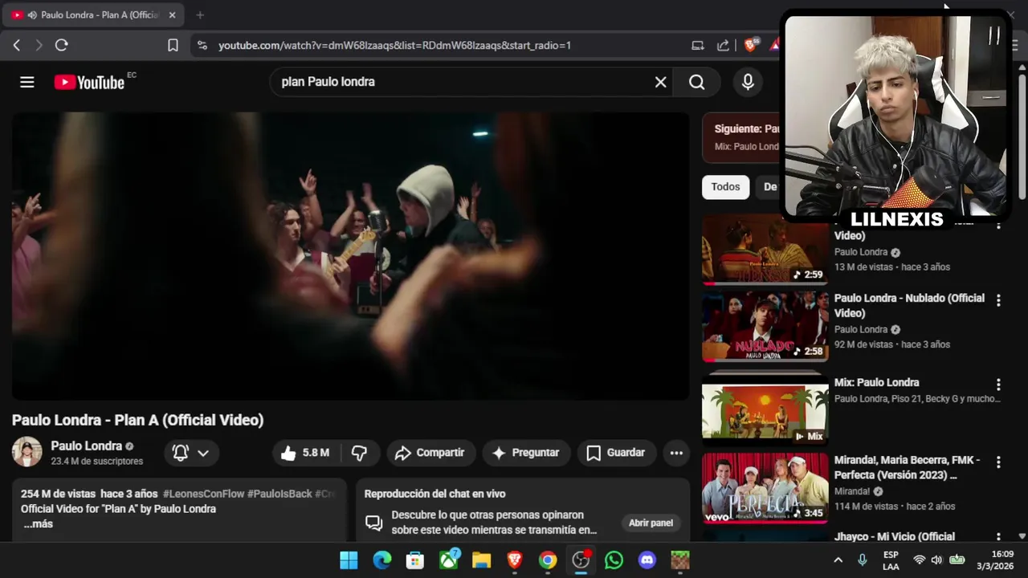Select the Todos filter chip
The width and height of the screenshot is (1028, 578).
pos(725,186)
